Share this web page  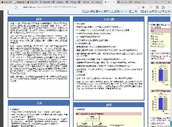pos(163,7)
